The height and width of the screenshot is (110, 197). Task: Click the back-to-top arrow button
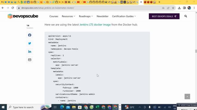[187, 97]
